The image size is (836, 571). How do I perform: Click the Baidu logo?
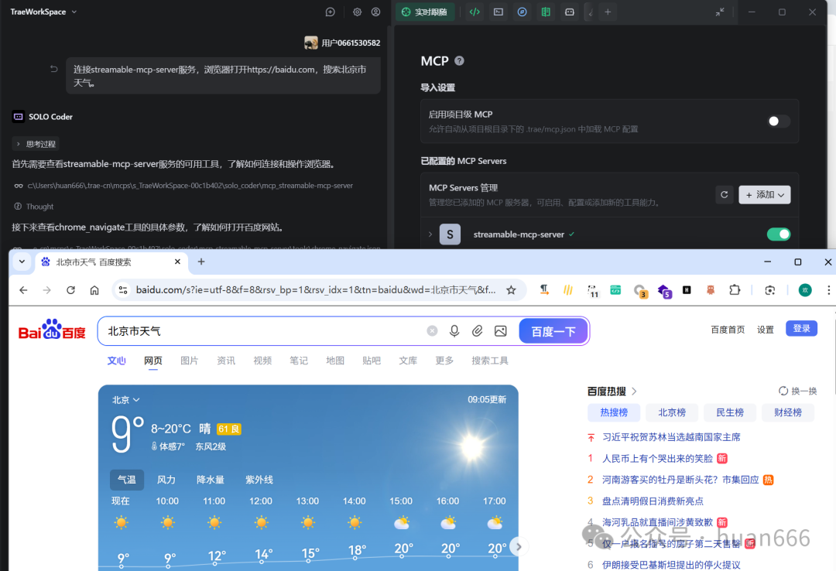(x=52, y=330)
